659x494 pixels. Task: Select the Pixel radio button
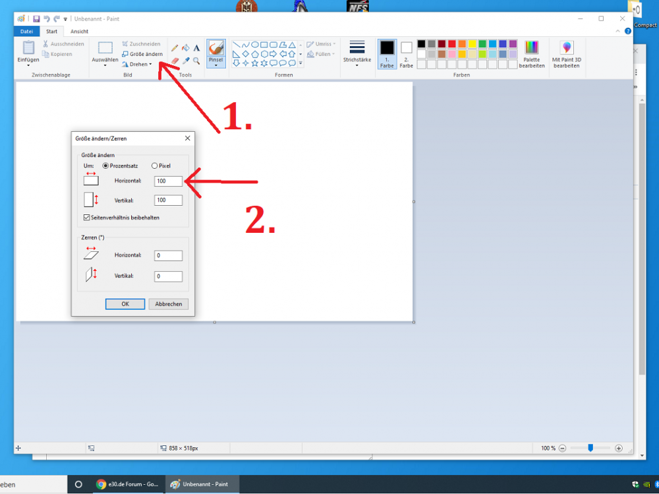coord(155,166)
